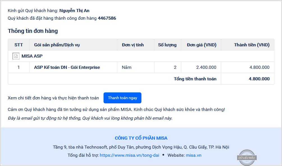The height and width of the screenshot is (166, 282).
Task: Click the Cảm ơn Quý khách hàng sentence
Action: 116,110
